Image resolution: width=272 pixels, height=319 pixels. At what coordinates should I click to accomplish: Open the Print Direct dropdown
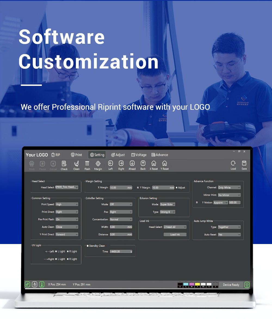67,212
